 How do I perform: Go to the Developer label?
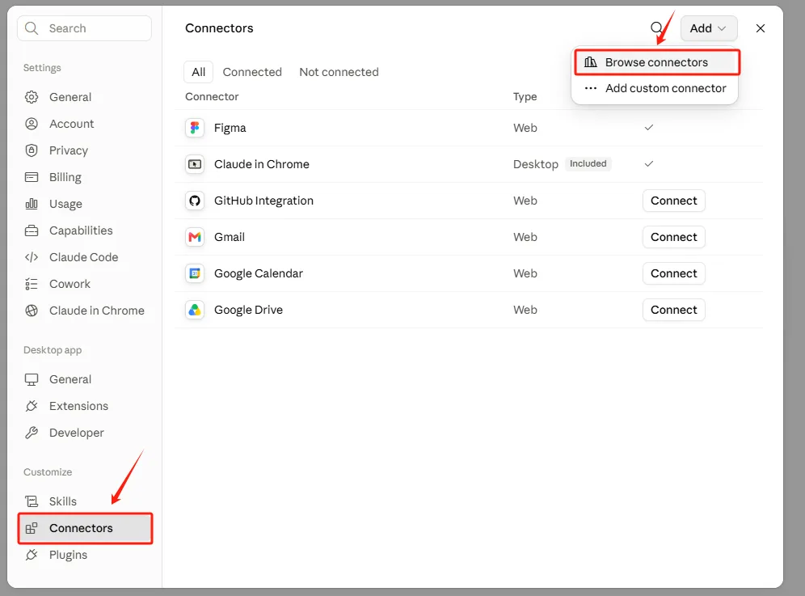click(x=77, y=433)
